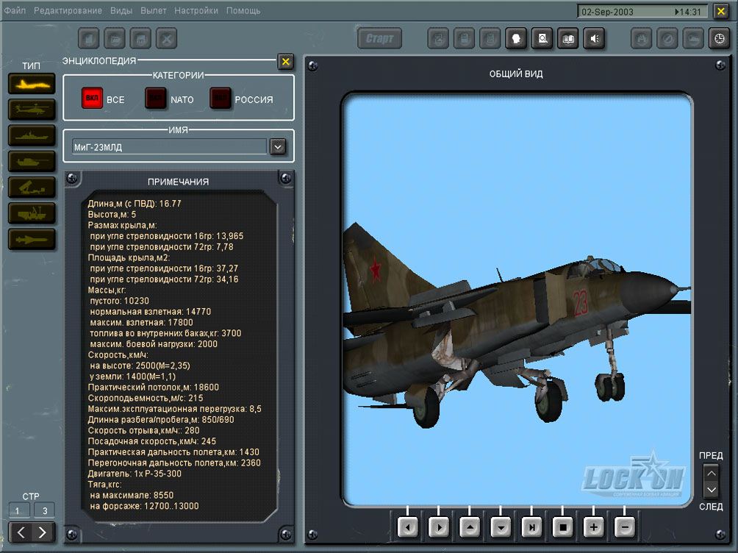Click the speaker sound toolbar icon

(x=593, y=39)
